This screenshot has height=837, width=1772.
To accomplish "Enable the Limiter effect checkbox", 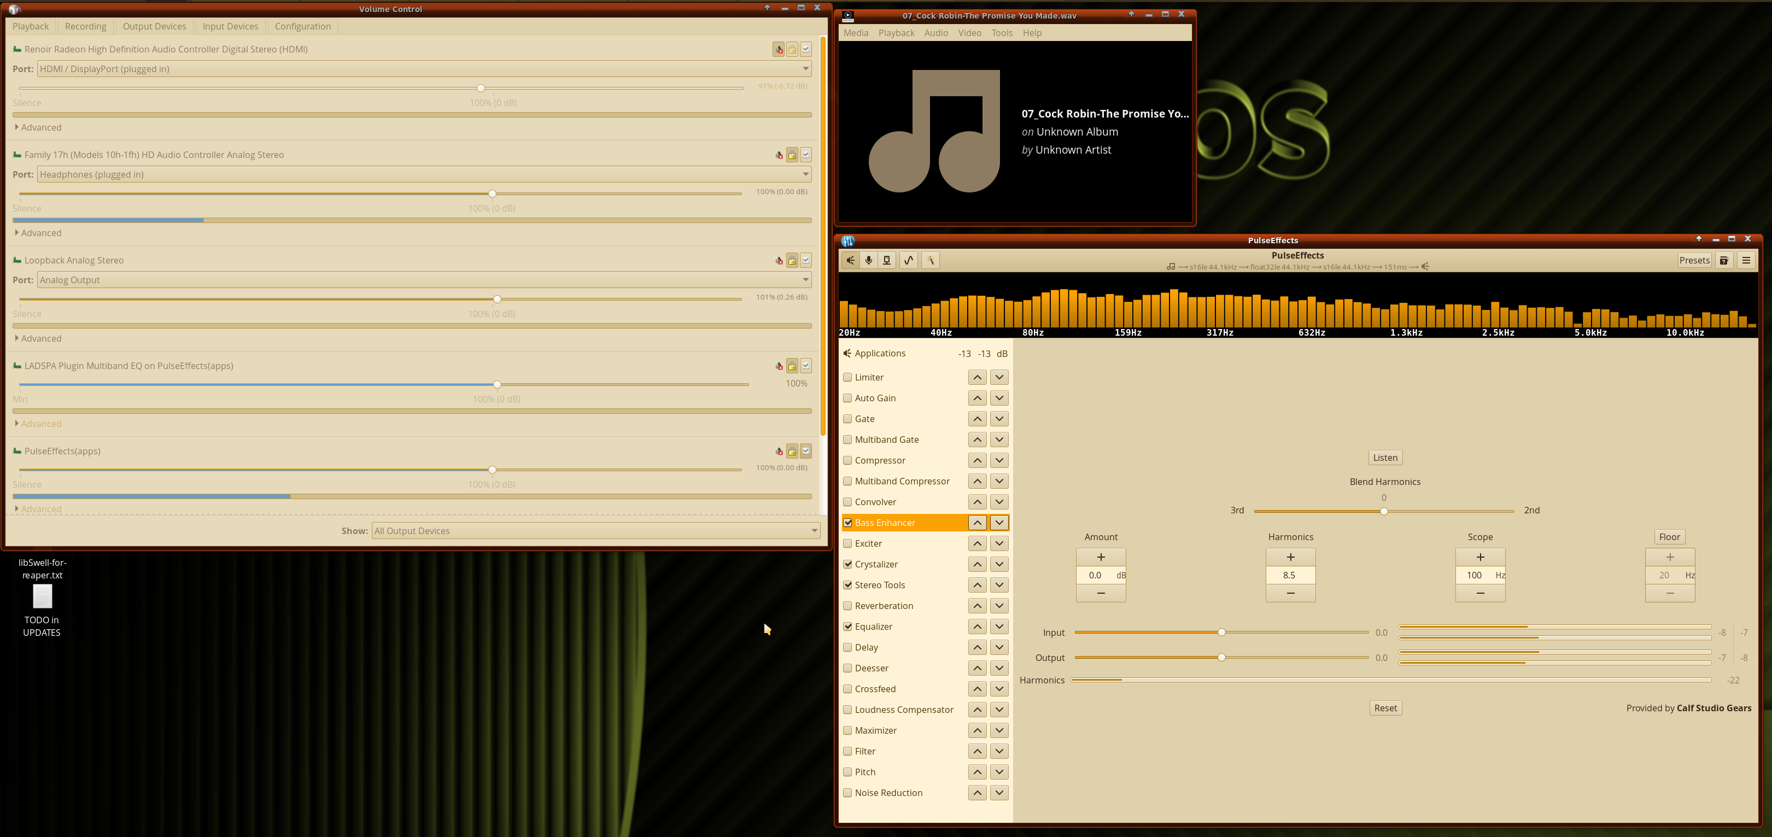I will [847, 378].
